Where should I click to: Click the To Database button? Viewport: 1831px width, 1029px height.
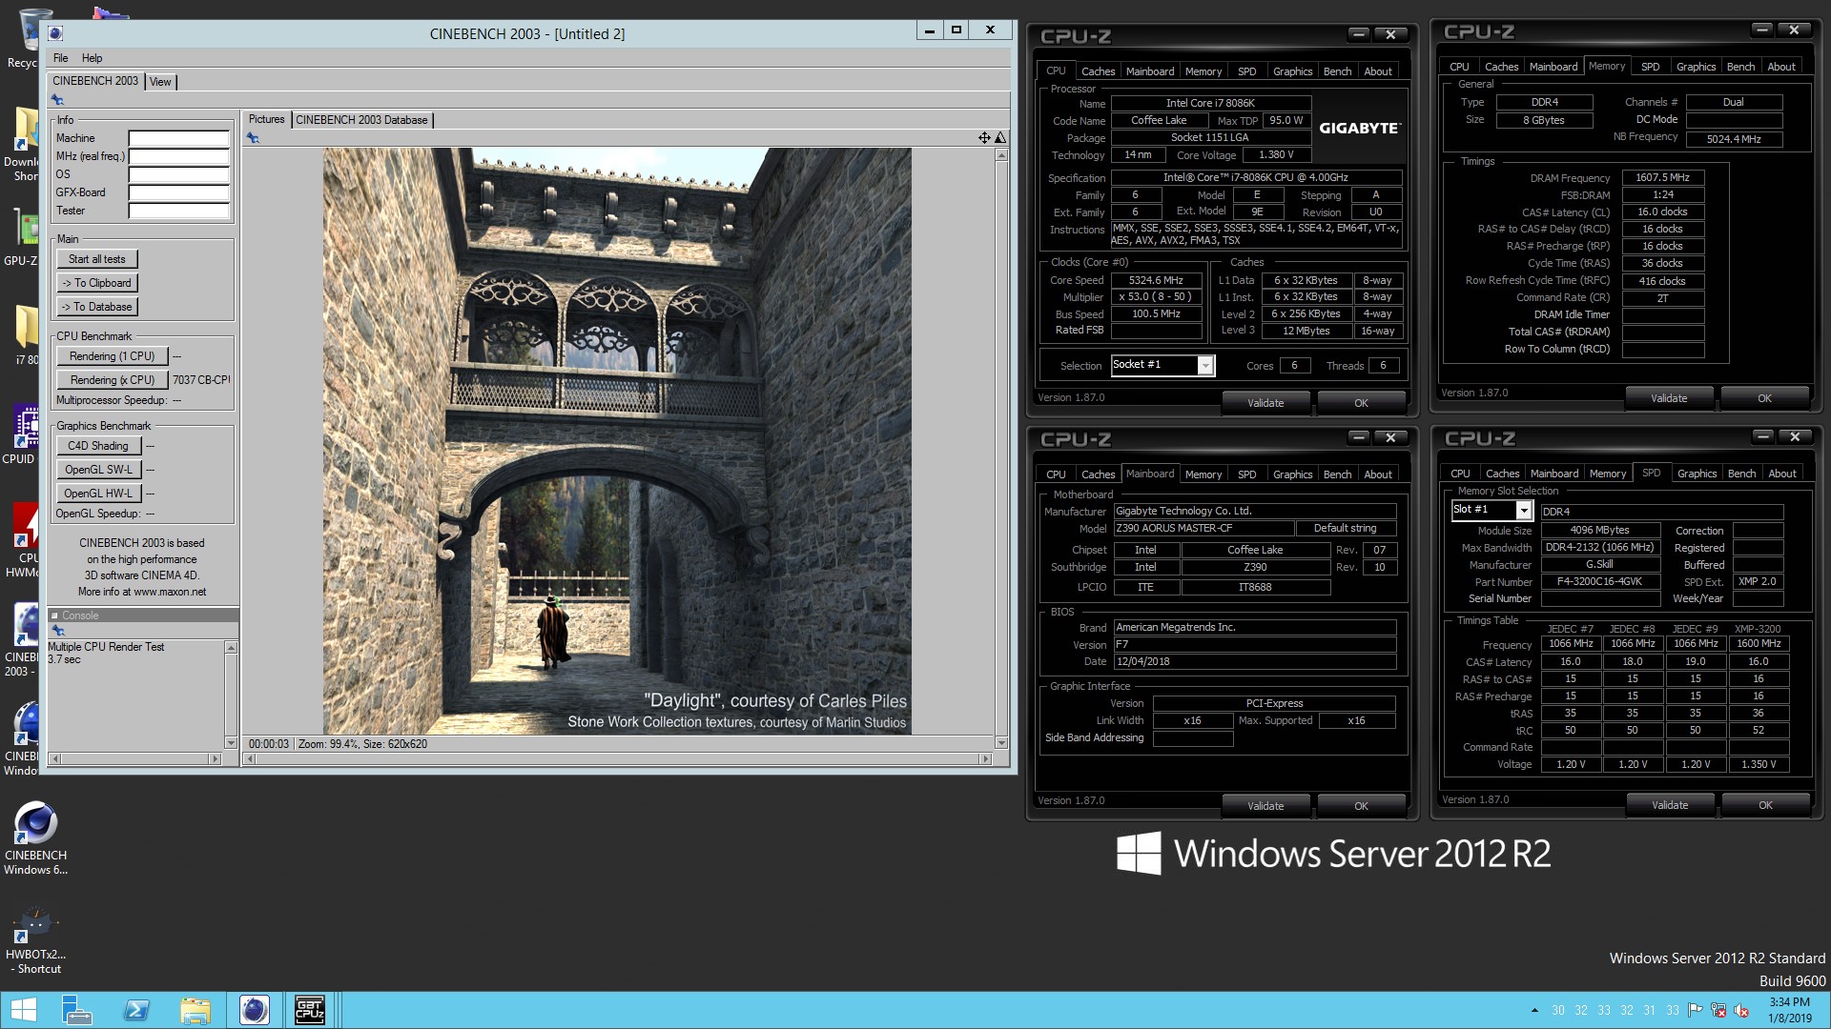click(x=97, y=307)
